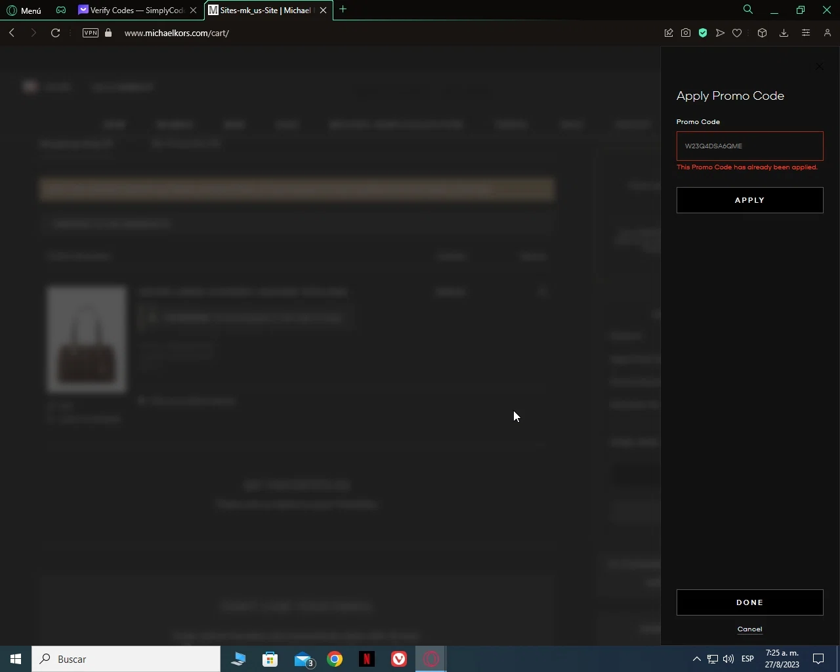
Task: Close the Verify Codes tab
Action: pos(193,10)
